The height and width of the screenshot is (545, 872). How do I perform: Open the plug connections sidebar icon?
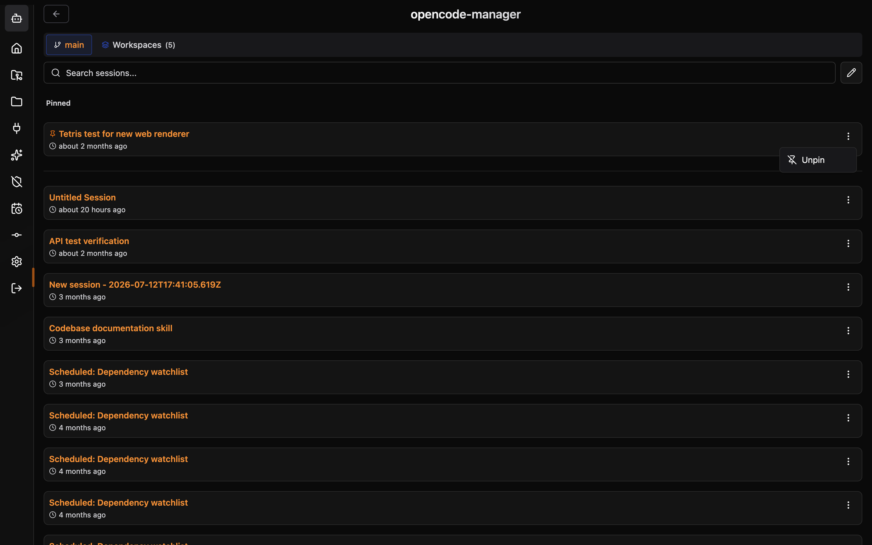point(17,128)
